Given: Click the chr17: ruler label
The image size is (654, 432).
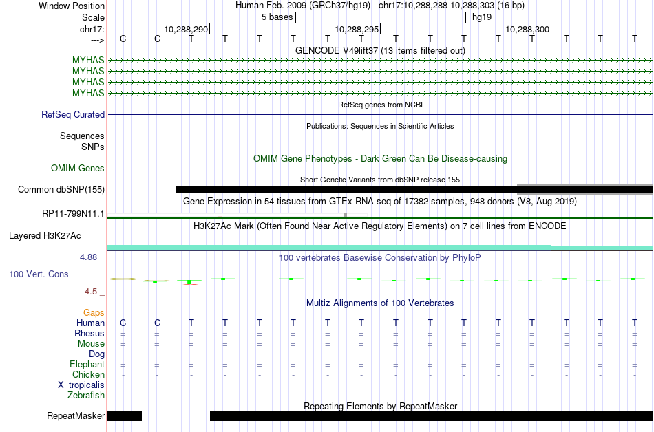Looking at the screenshot, I should click(92, 29).
